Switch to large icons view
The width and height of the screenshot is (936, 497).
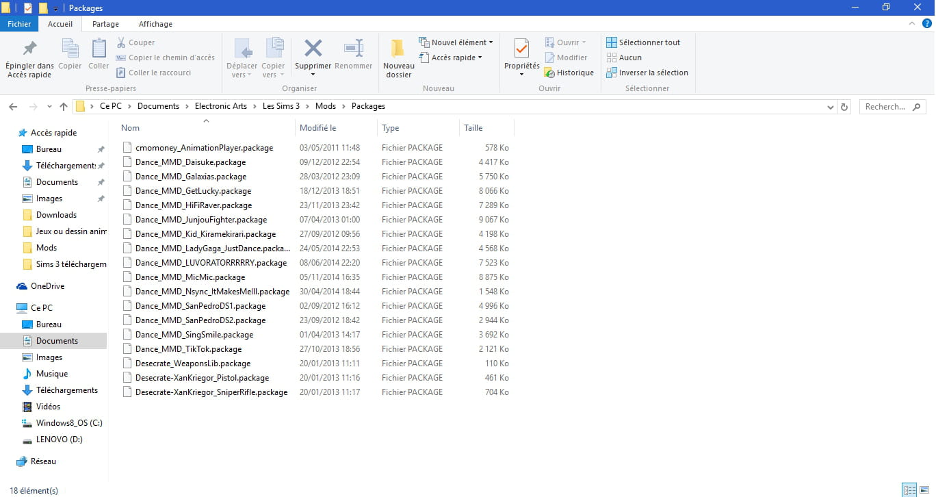(x=924, y=489)
